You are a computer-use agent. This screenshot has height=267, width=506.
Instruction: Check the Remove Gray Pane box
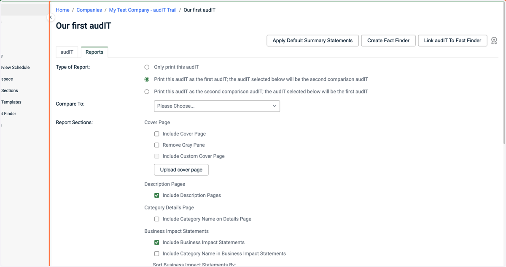point(157,145)
